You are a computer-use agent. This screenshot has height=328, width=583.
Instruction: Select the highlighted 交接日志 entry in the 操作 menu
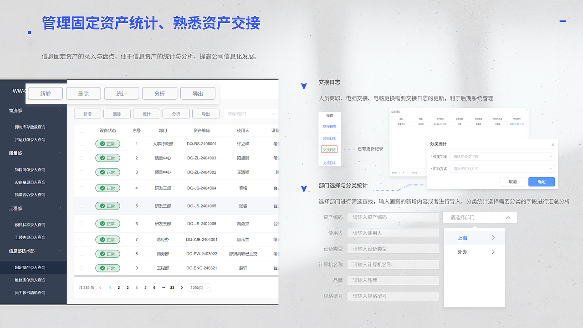[x=330, y=150]
